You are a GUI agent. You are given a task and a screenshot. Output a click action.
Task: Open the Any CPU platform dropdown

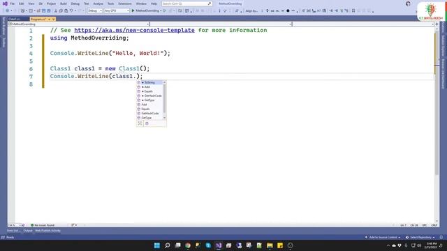tap(117, 10)
